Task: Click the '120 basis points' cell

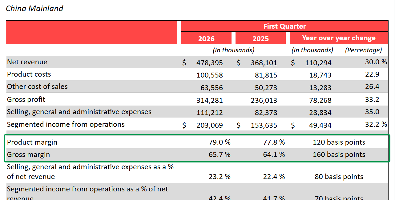Action: tap(339, 142)
